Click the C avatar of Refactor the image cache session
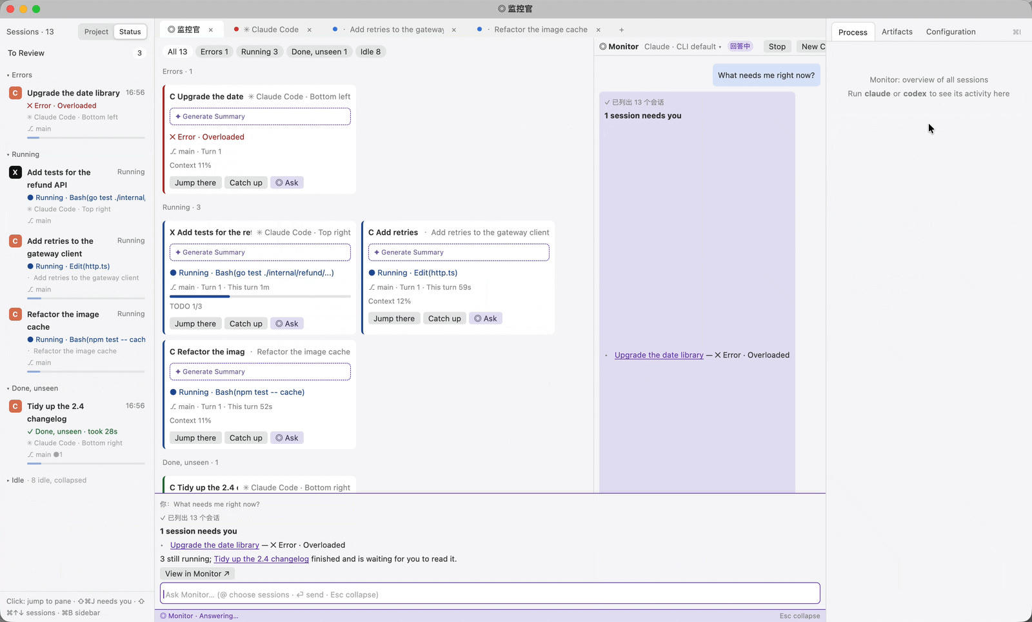Viewport: 1032px width, 622px height. pos(15,314)
